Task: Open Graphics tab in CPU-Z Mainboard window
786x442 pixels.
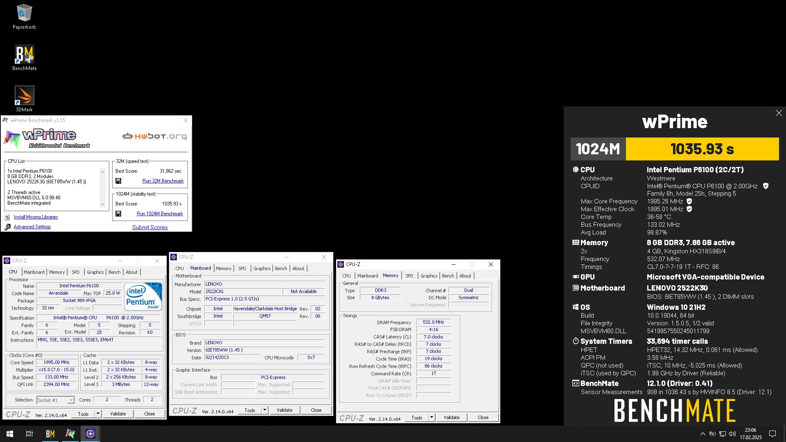Action: pos(262,268)
